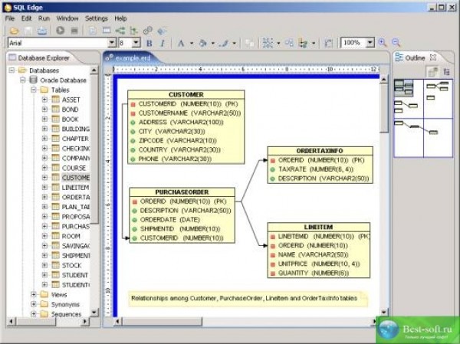This screenshot has width=460, height=344.
Task: Click the Outline overview mode icon
Action: pyautogui.click(x=432, y=70)
